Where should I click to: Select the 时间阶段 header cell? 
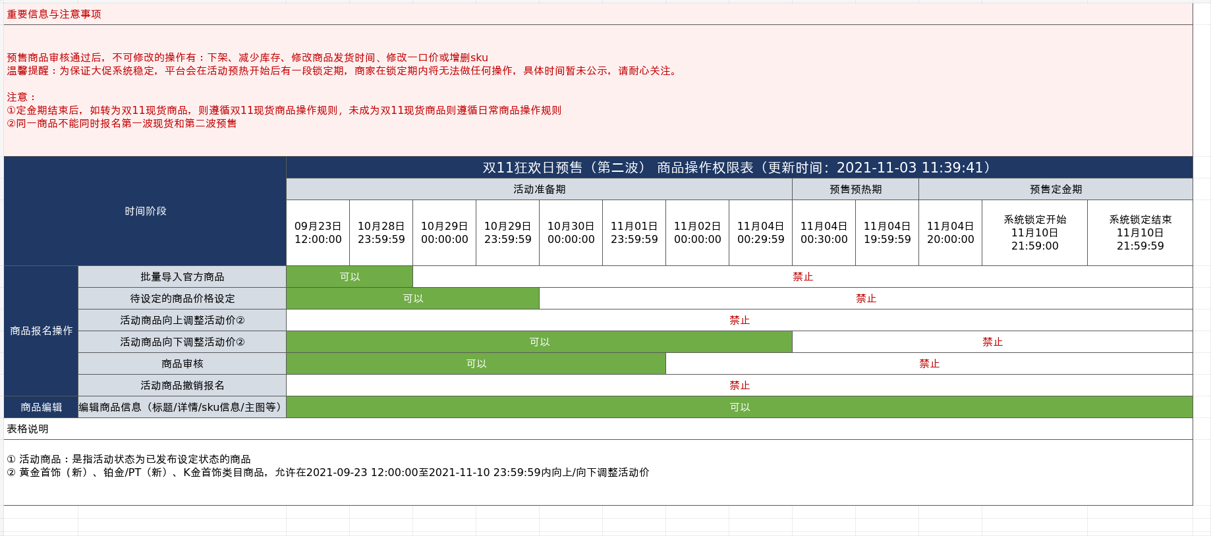[x=145, y=211]
